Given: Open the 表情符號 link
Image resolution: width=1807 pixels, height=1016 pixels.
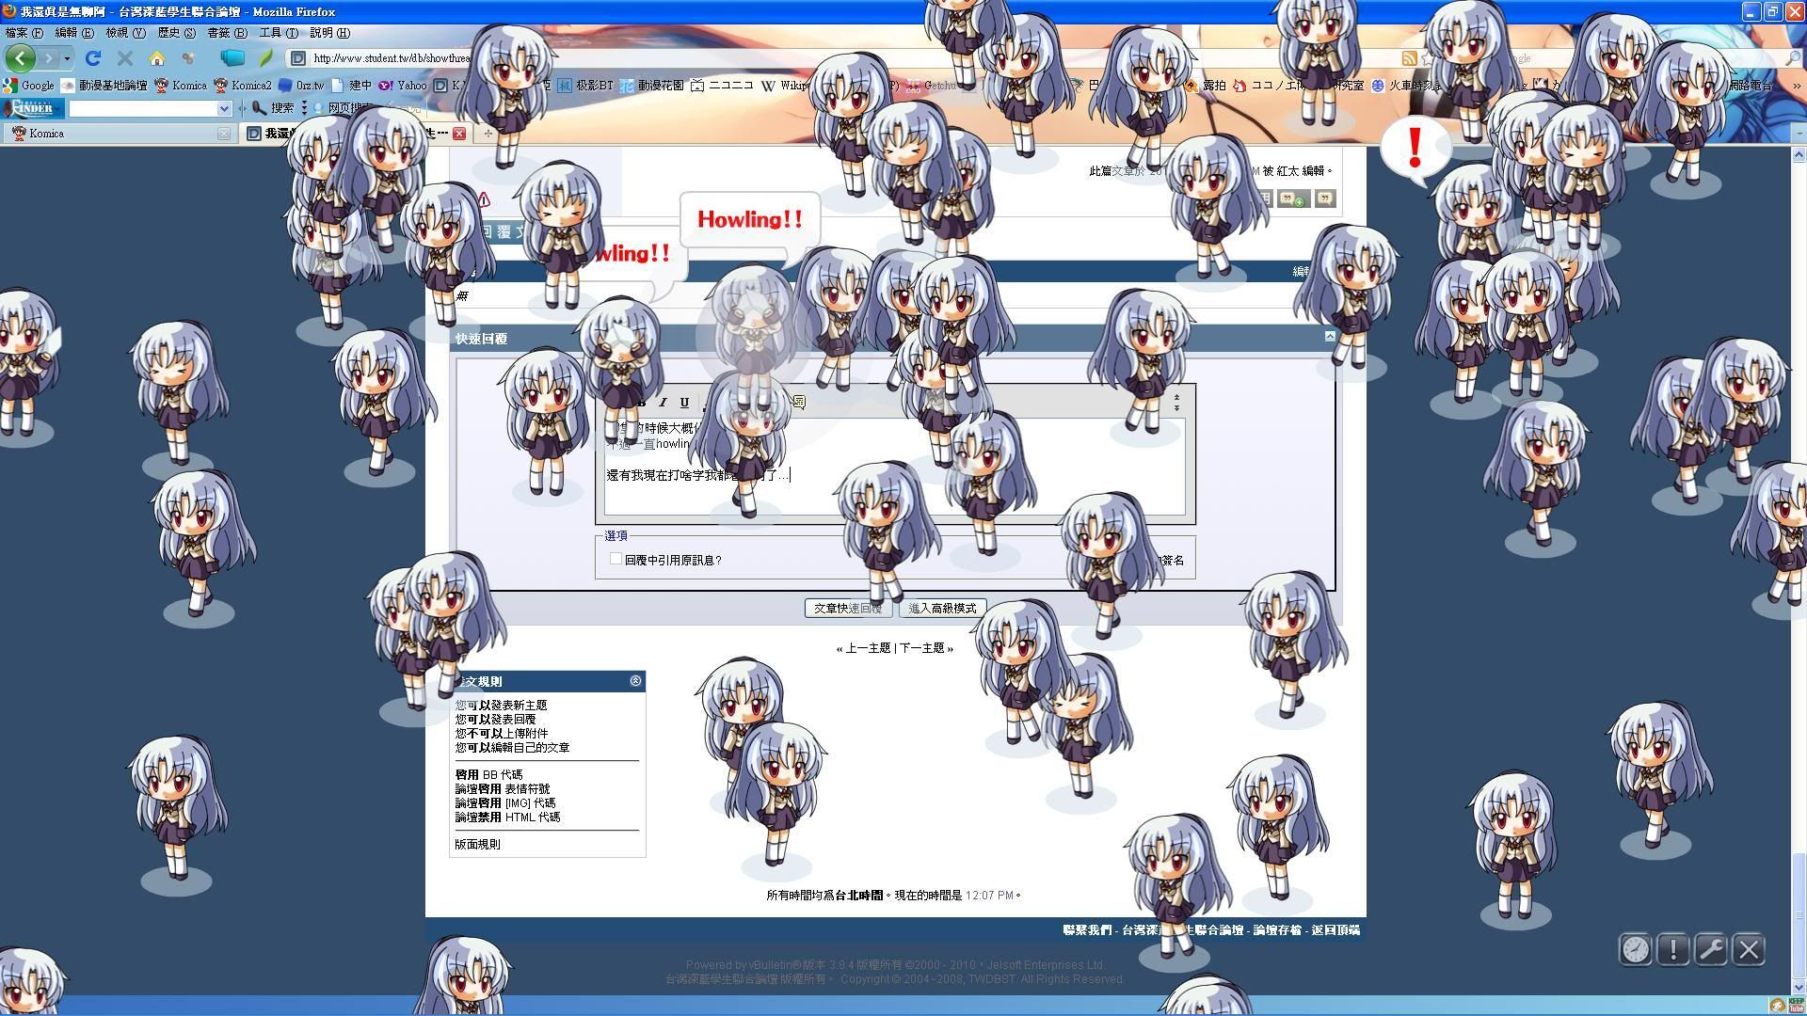Looking at the screenshot, I should point(527,789).
